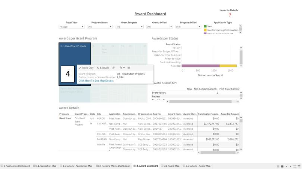This screenshot has height=169, width=302.
Task: Click the group members paperclip icon
Action: [x=114, y=68]
